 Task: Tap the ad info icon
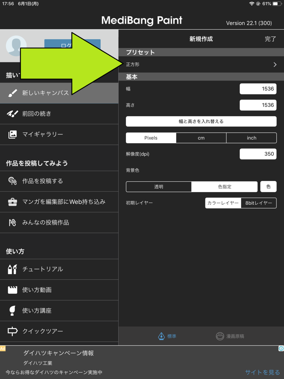[x=281, y=349]
